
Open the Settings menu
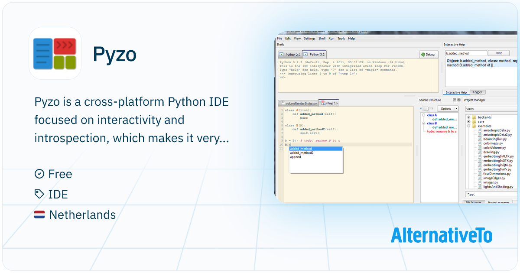[x=309, y=38]
